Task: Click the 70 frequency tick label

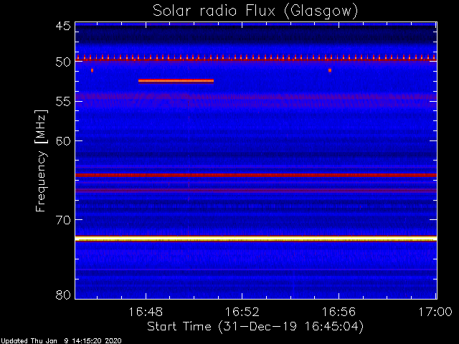Action: pos(63,220)
